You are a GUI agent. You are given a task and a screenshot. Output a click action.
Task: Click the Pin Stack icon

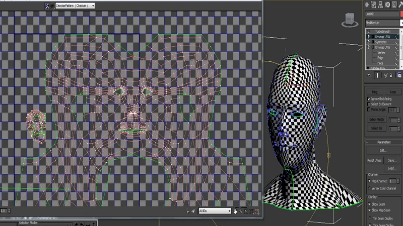click(x=369, y=75)
